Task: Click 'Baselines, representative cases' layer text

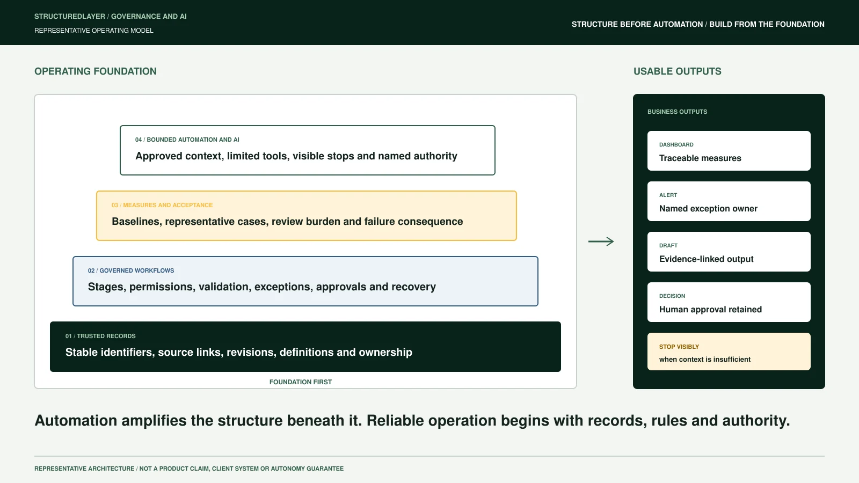Action: click(287, 222)
